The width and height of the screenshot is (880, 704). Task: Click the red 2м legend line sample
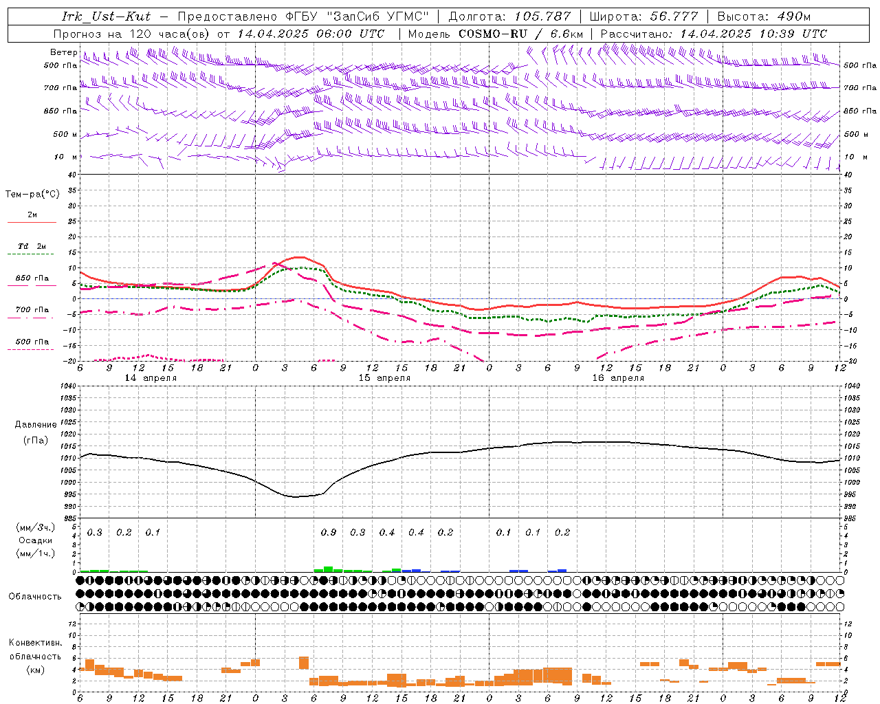(32, 222)
